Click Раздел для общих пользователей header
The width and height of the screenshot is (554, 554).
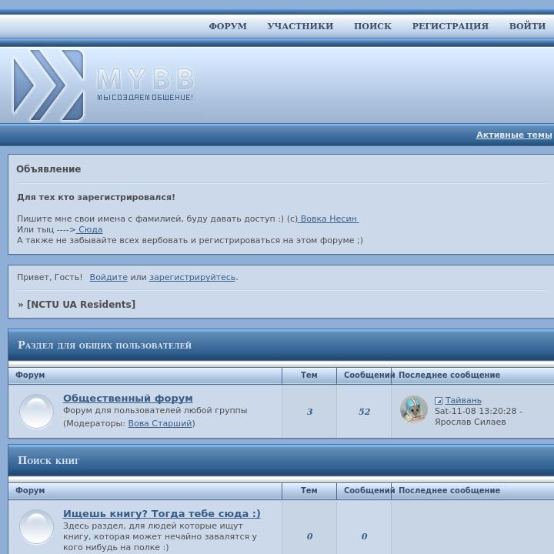[x=105, y=345]
